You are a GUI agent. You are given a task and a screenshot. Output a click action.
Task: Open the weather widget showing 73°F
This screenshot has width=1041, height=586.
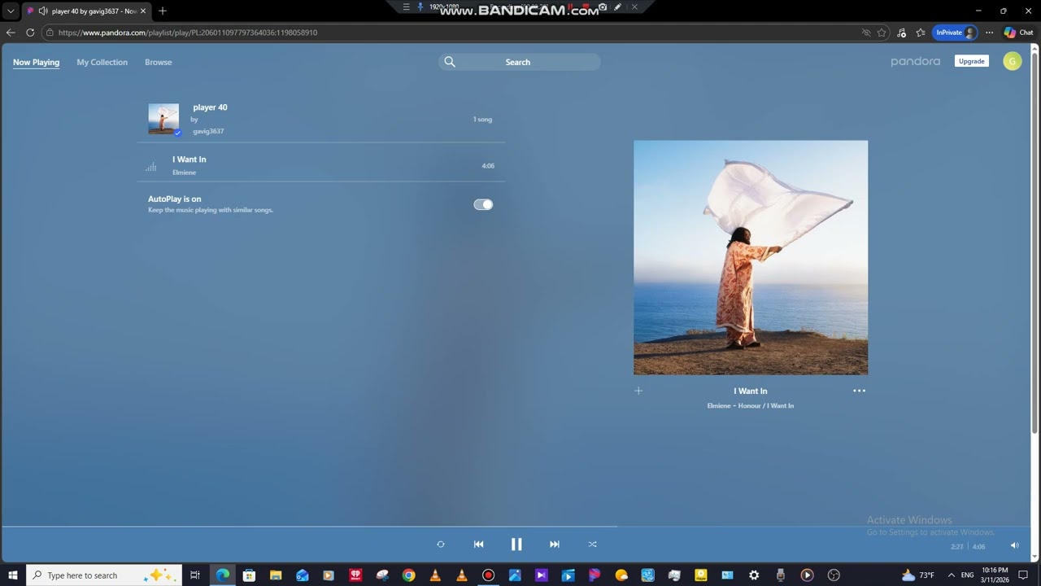917,575
